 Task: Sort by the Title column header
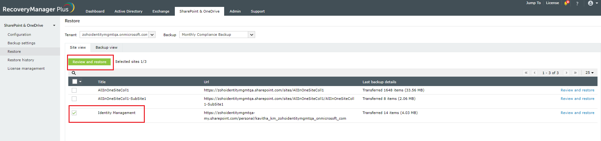coord(102,82)
